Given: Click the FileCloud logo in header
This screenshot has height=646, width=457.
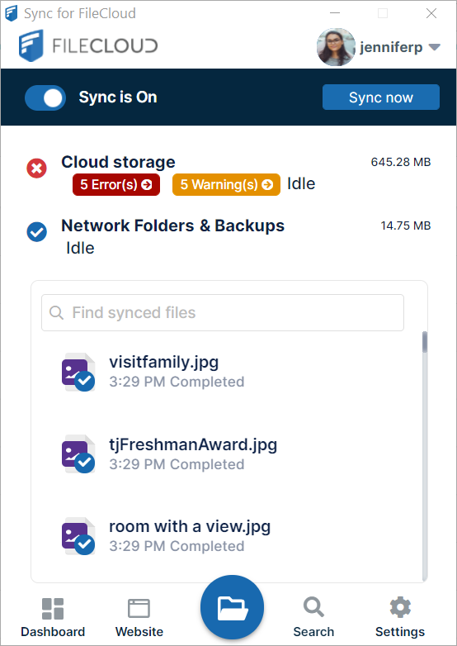Looking at the screenshot, I should (x=88, y=45).
